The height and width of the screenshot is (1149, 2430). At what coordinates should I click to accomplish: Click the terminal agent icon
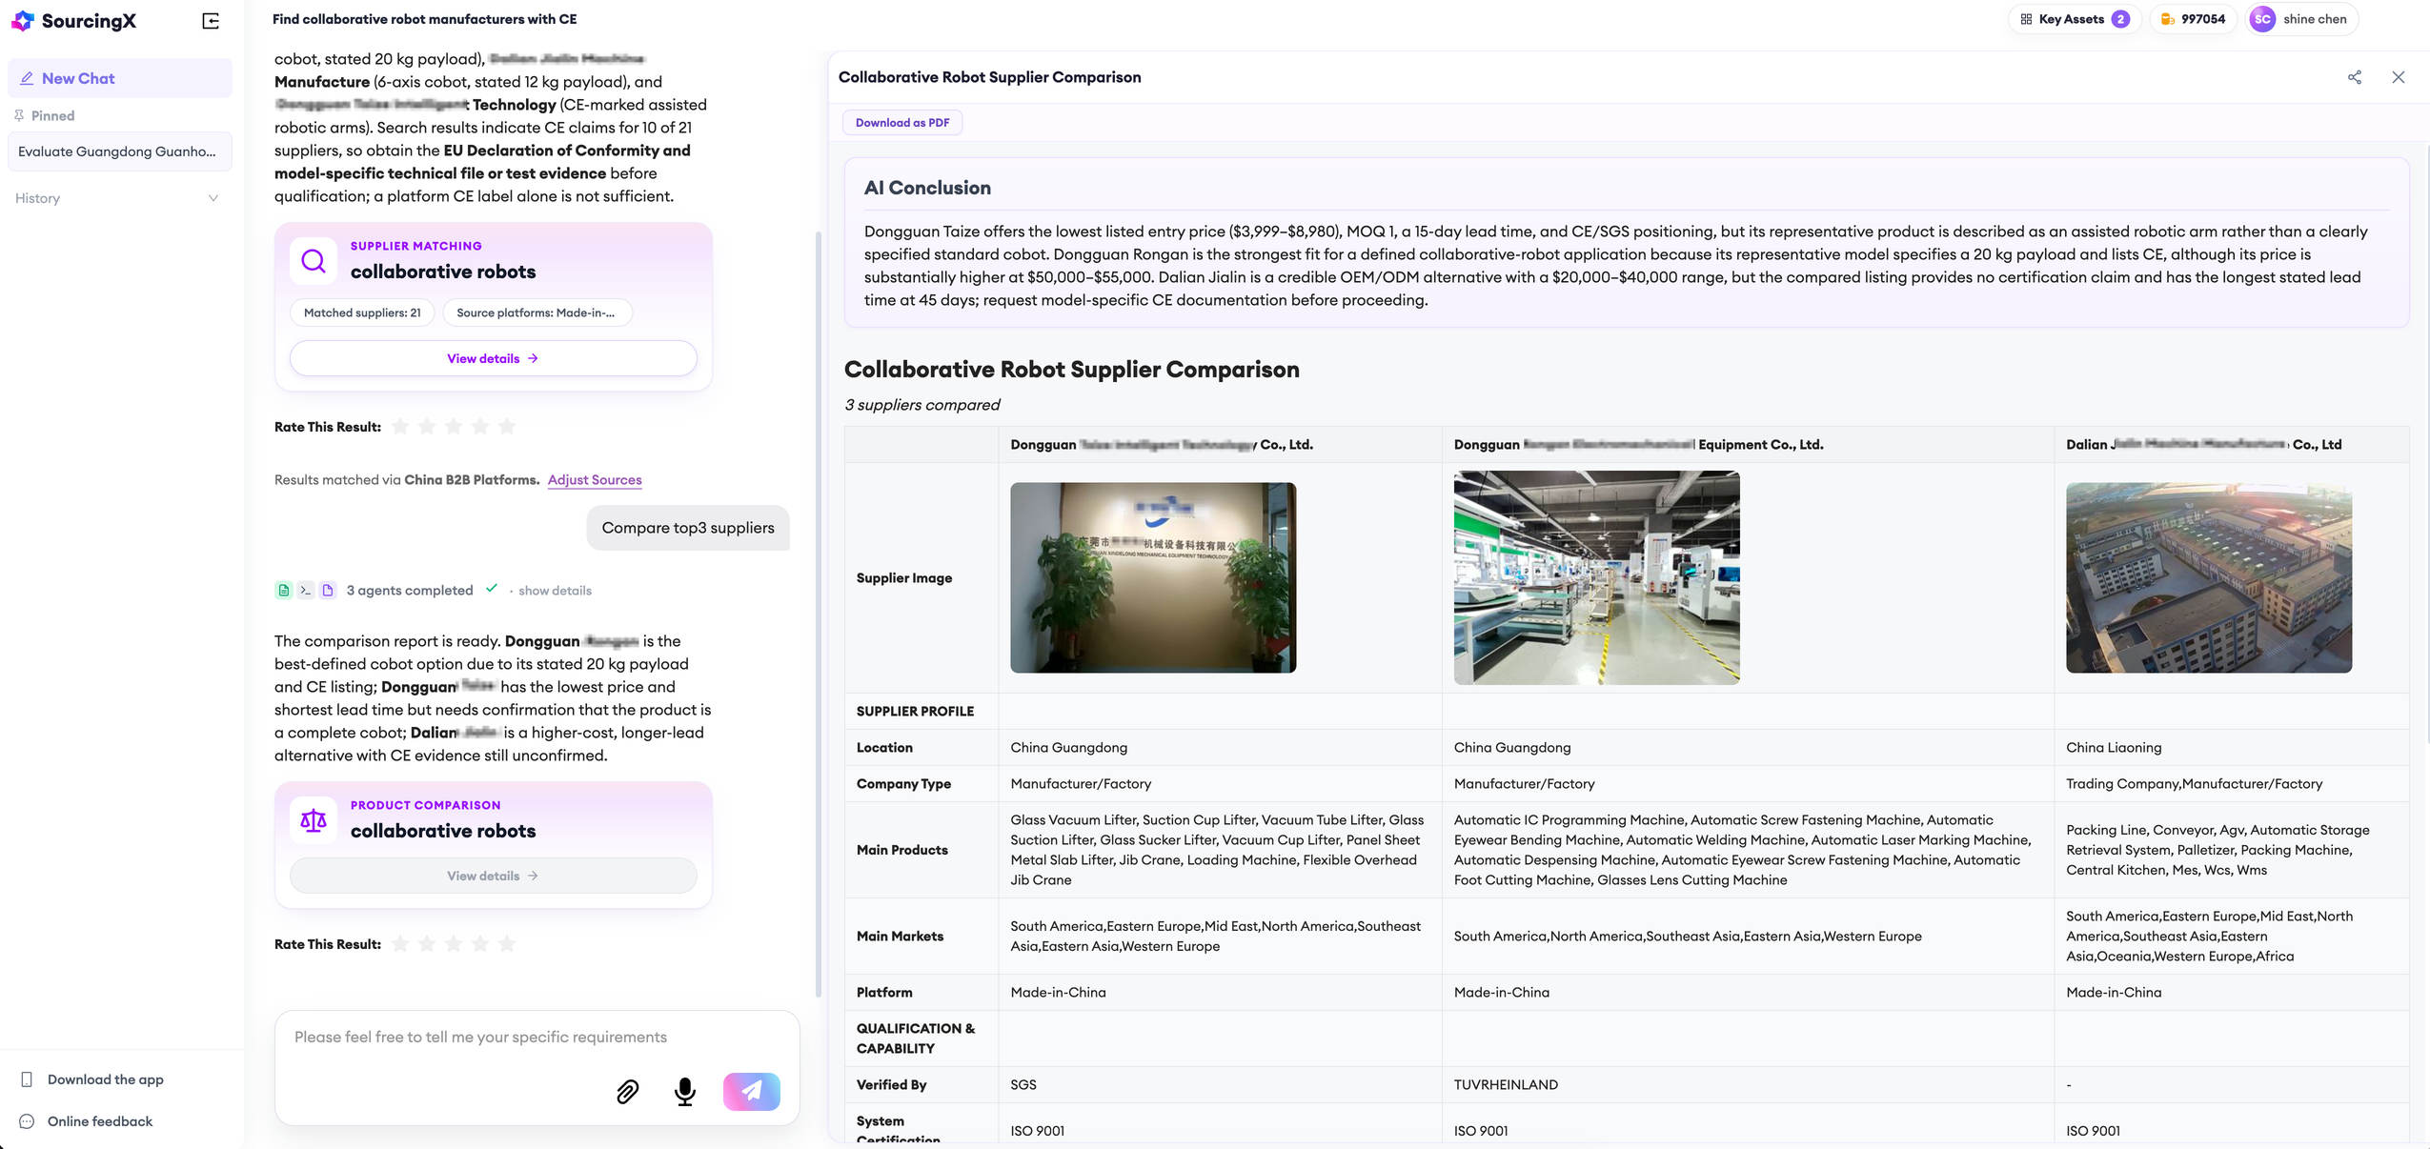(305, 591)
